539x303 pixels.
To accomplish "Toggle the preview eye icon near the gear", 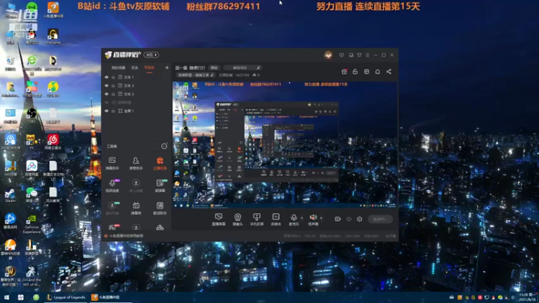I will pyautogui.click(x=348, y=219).
